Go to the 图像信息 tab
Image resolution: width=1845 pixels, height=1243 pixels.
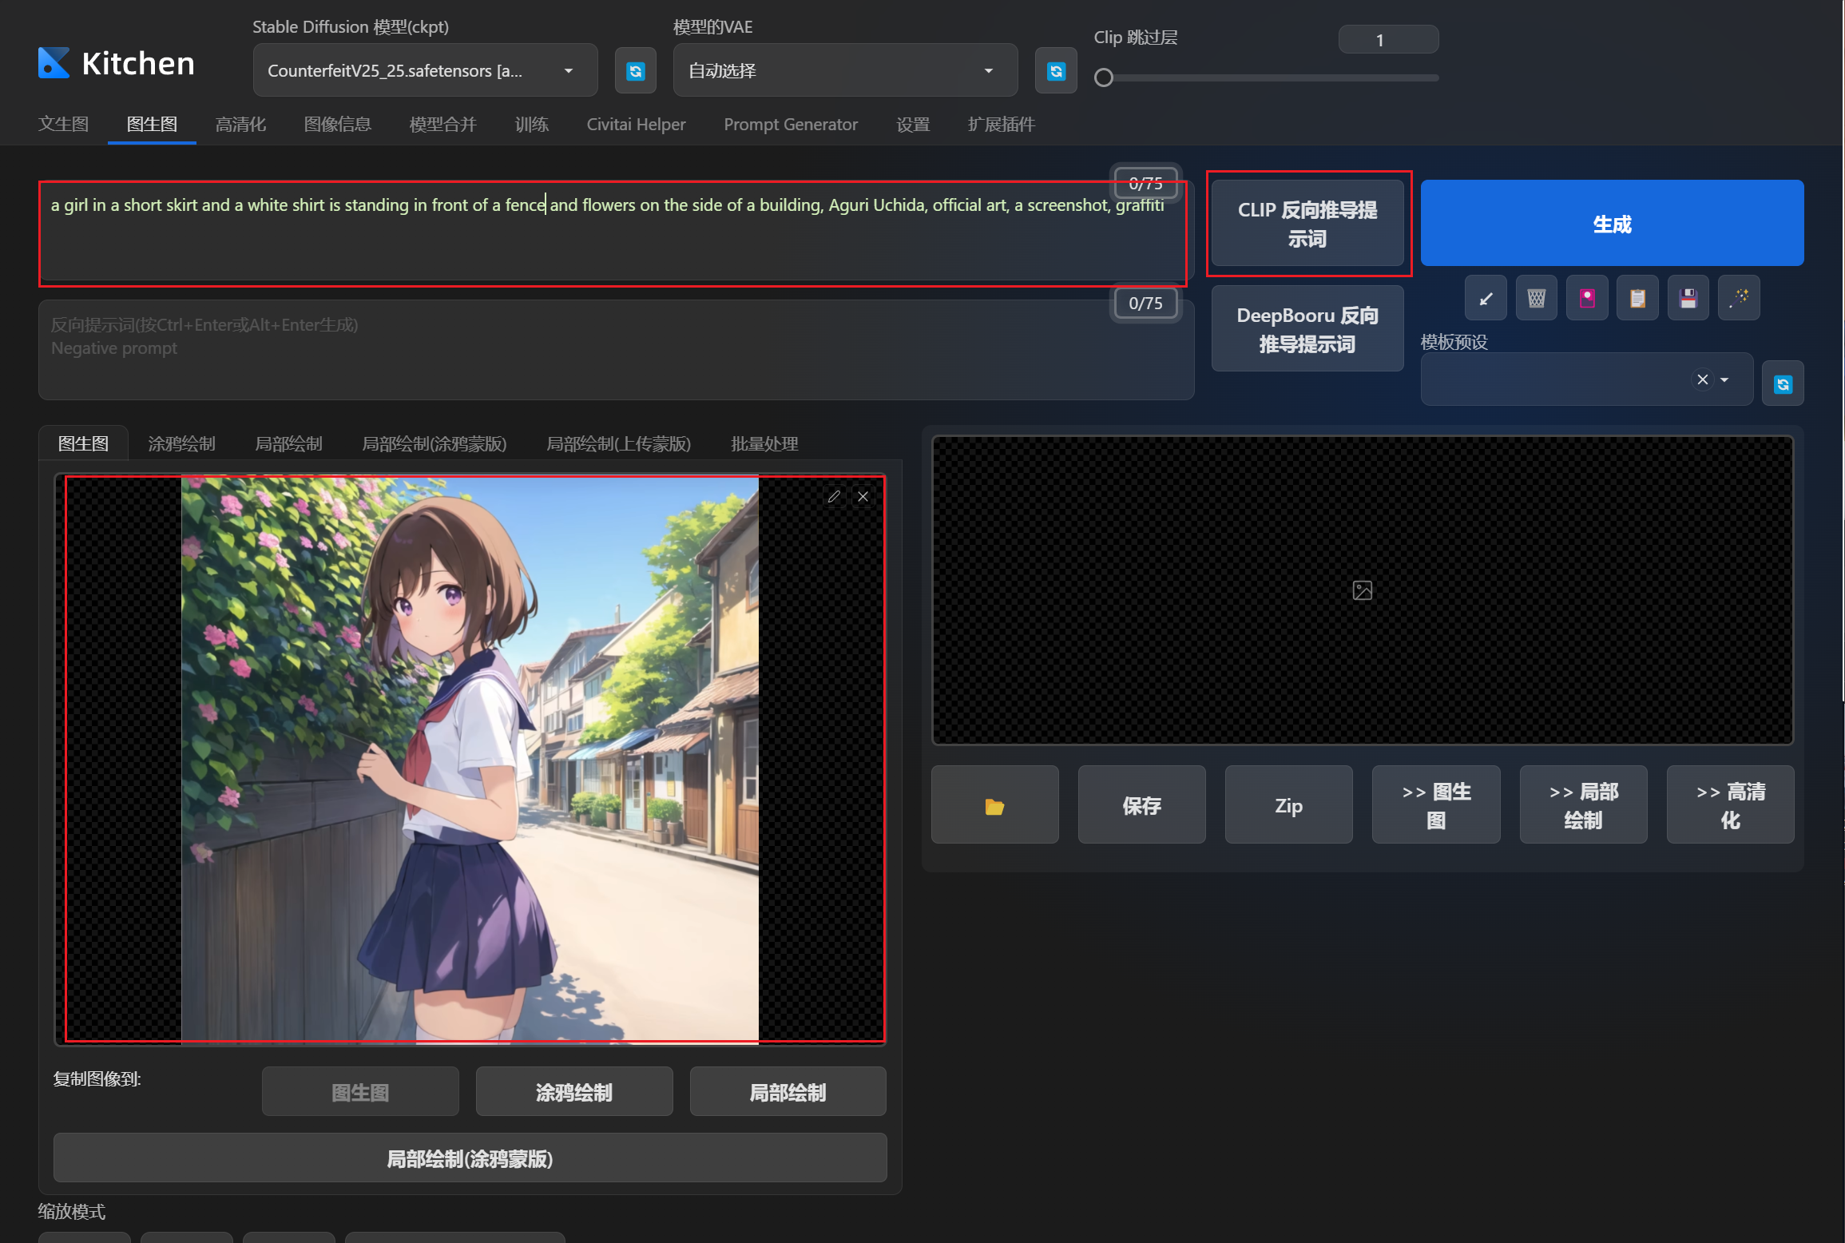[338, 125]
